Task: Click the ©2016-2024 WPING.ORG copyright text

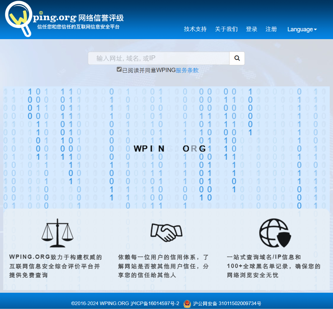Action: [100, 303]
